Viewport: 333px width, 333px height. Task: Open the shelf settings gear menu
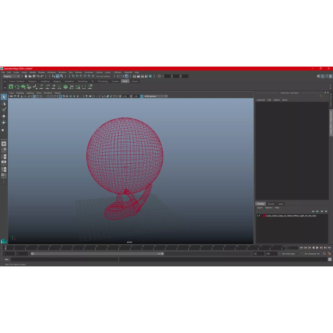(x=5, y=88)
